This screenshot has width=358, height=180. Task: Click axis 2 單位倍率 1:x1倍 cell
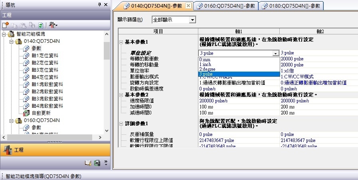pyautogui.click(x=319, y=71)
